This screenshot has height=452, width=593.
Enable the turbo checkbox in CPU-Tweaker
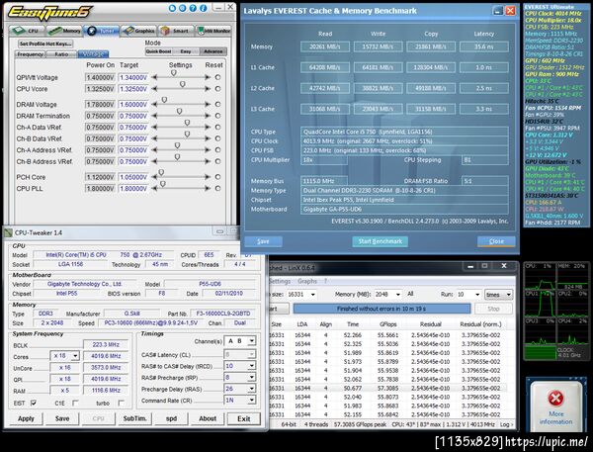(x=121, y=403)
